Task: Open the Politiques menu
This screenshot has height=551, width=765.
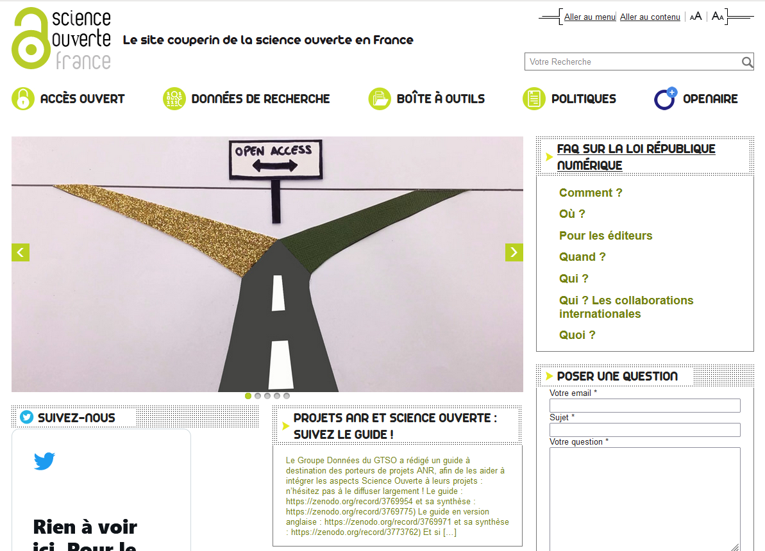Action: click(584, 99)
